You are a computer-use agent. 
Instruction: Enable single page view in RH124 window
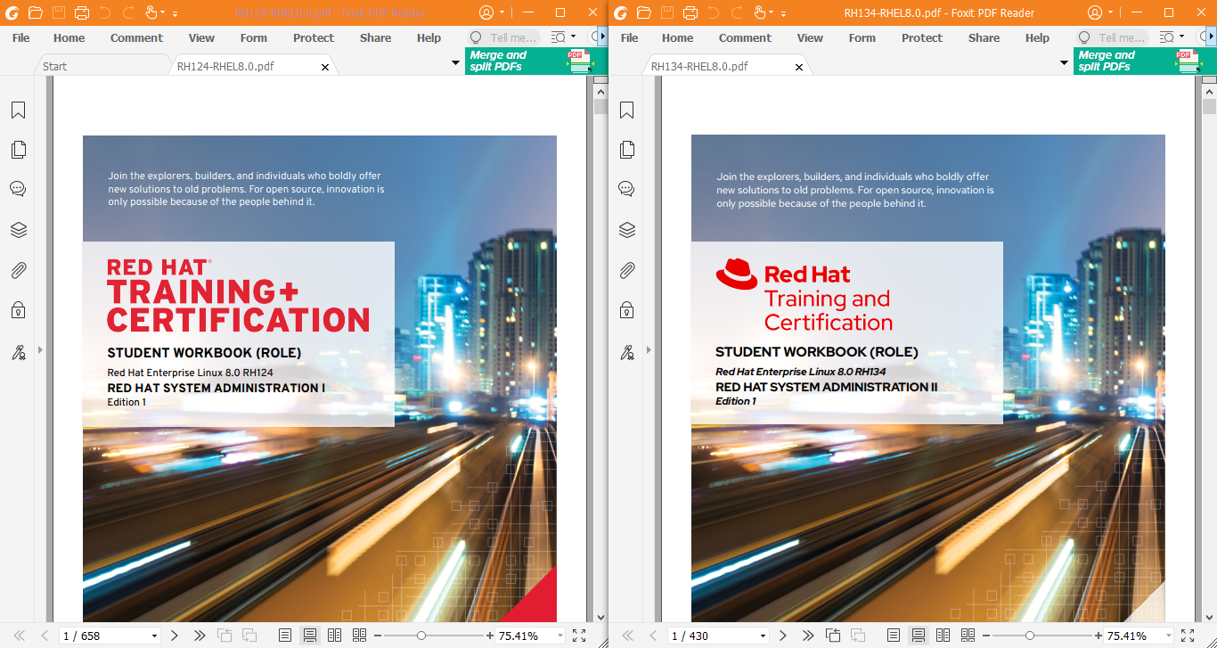[x=285, y=636]
